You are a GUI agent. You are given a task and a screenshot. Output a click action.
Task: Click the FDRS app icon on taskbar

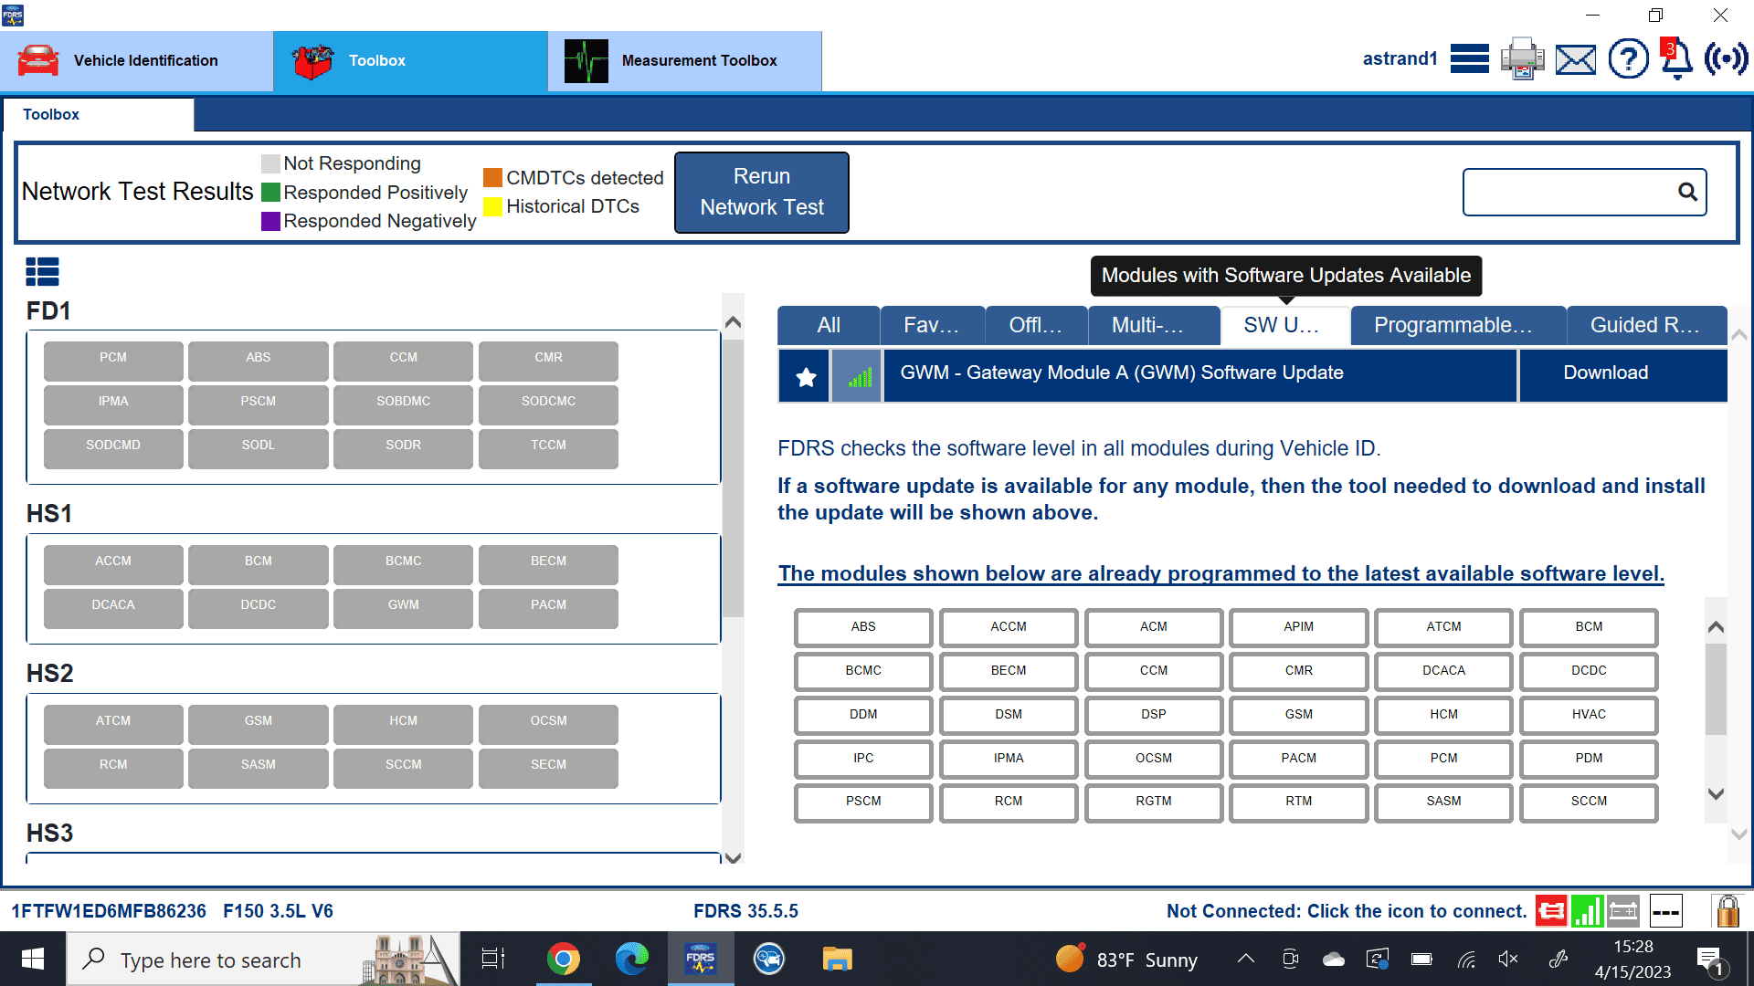(701, 959)
